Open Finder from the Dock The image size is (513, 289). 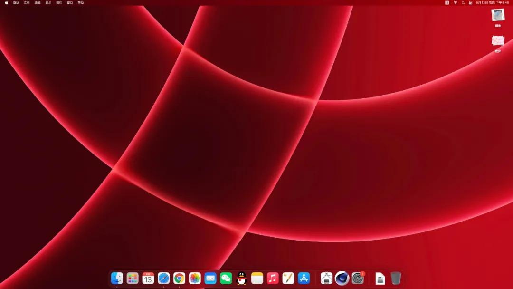(117, 279)
